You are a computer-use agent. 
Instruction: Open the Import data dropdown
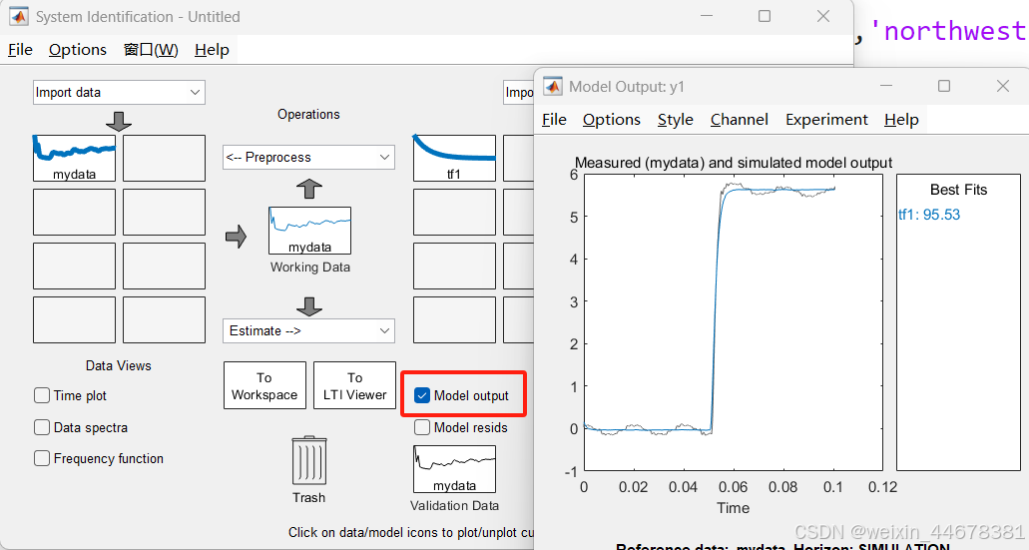click(x=119, y=93)
